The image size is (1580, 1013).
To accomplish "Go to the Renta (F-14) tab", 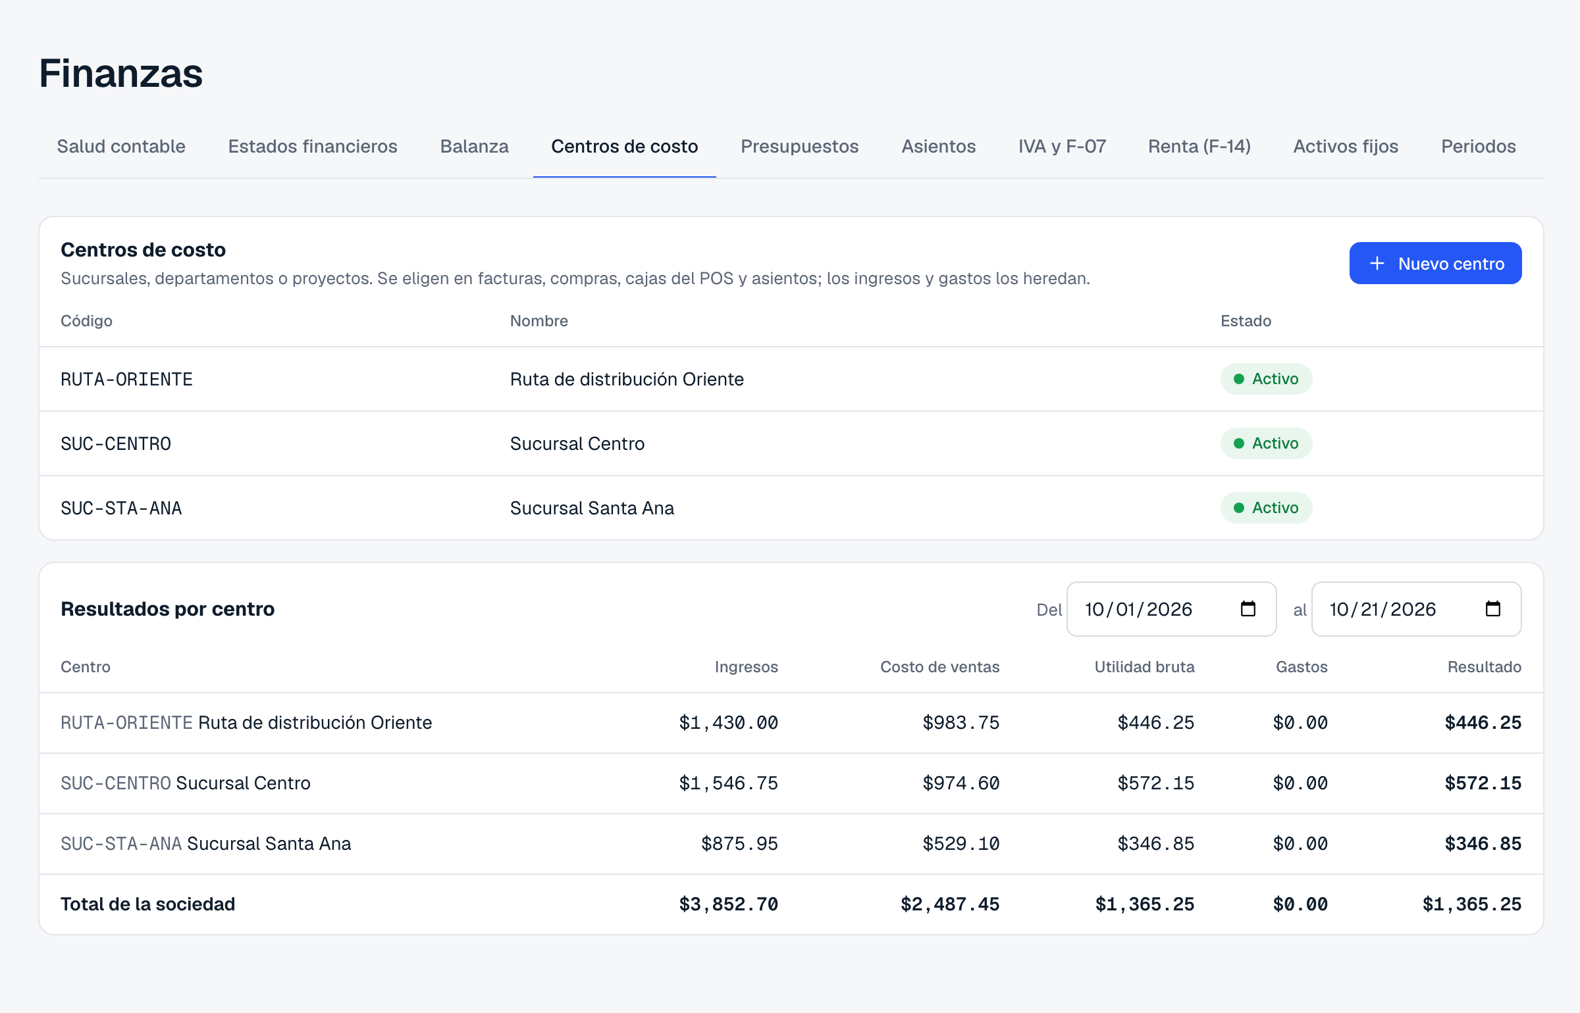I will (x=1199, y=146).
